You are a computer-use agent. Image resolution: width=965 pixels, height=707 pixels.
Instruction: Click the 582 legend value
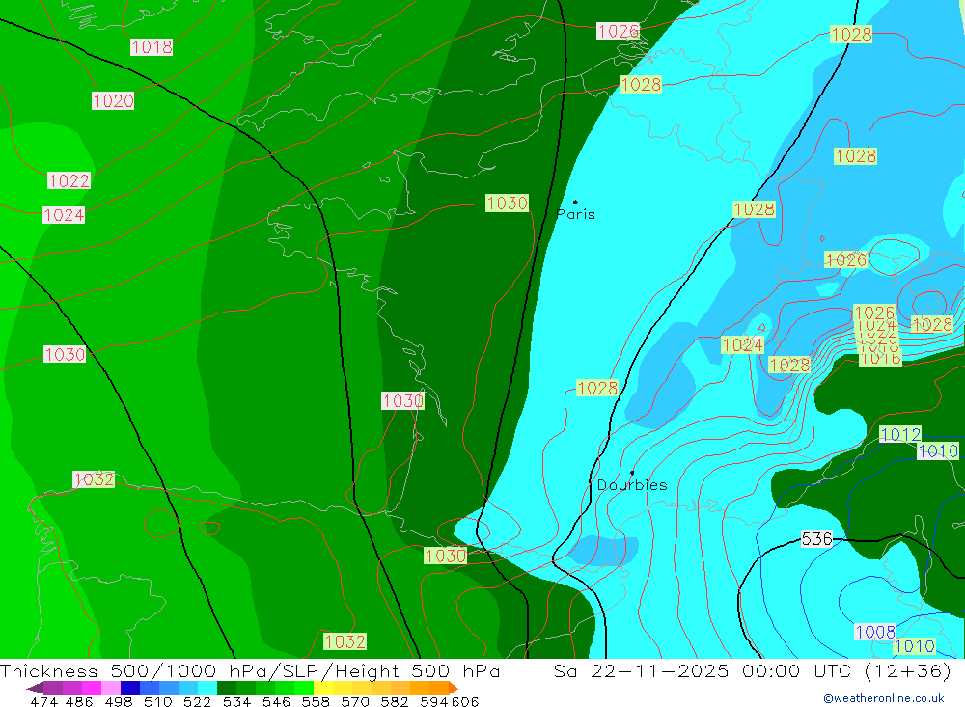tap(394, 701)
